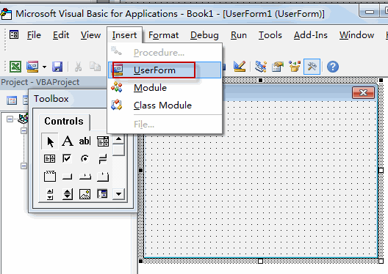Click the form control icon left of File
388x274 pixels.
(14, 34)
